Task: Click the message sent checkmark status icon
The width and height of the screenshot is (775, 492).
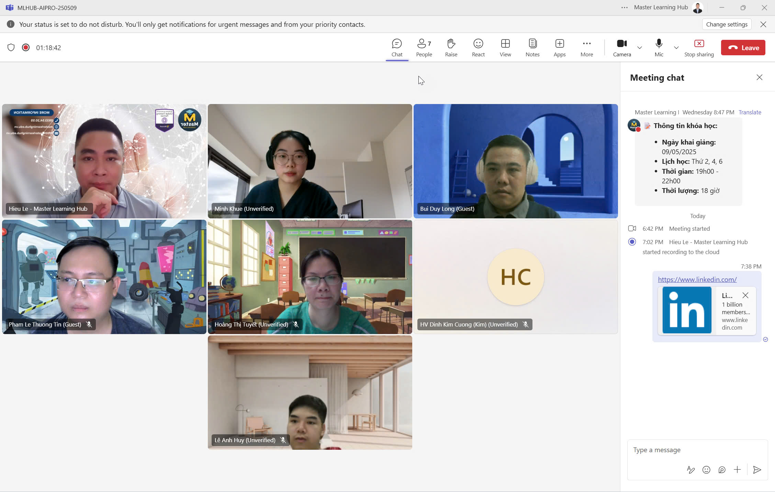Action: [765, 339]
